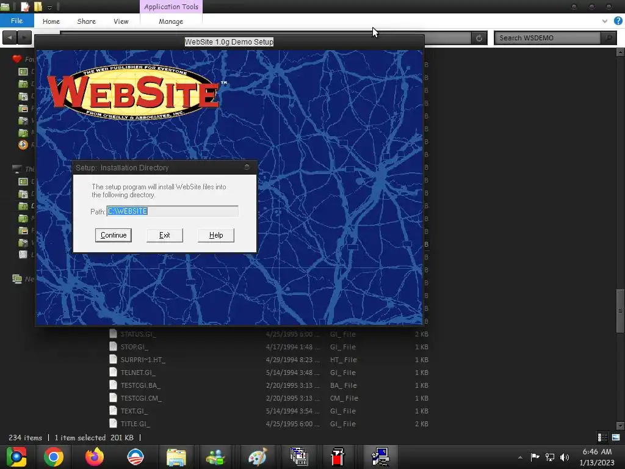Open Help from the Installation Directory dialog
The image size is (625, 469).
coord(216,235)
